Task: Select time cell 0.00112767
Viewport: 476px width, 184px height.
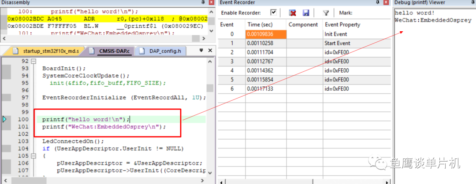Action: (x=266, y=61)
